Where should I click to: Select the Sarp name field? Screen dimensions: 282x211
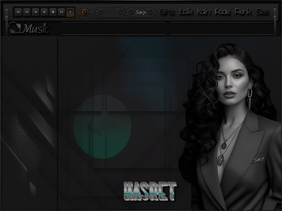coord(141,12)
